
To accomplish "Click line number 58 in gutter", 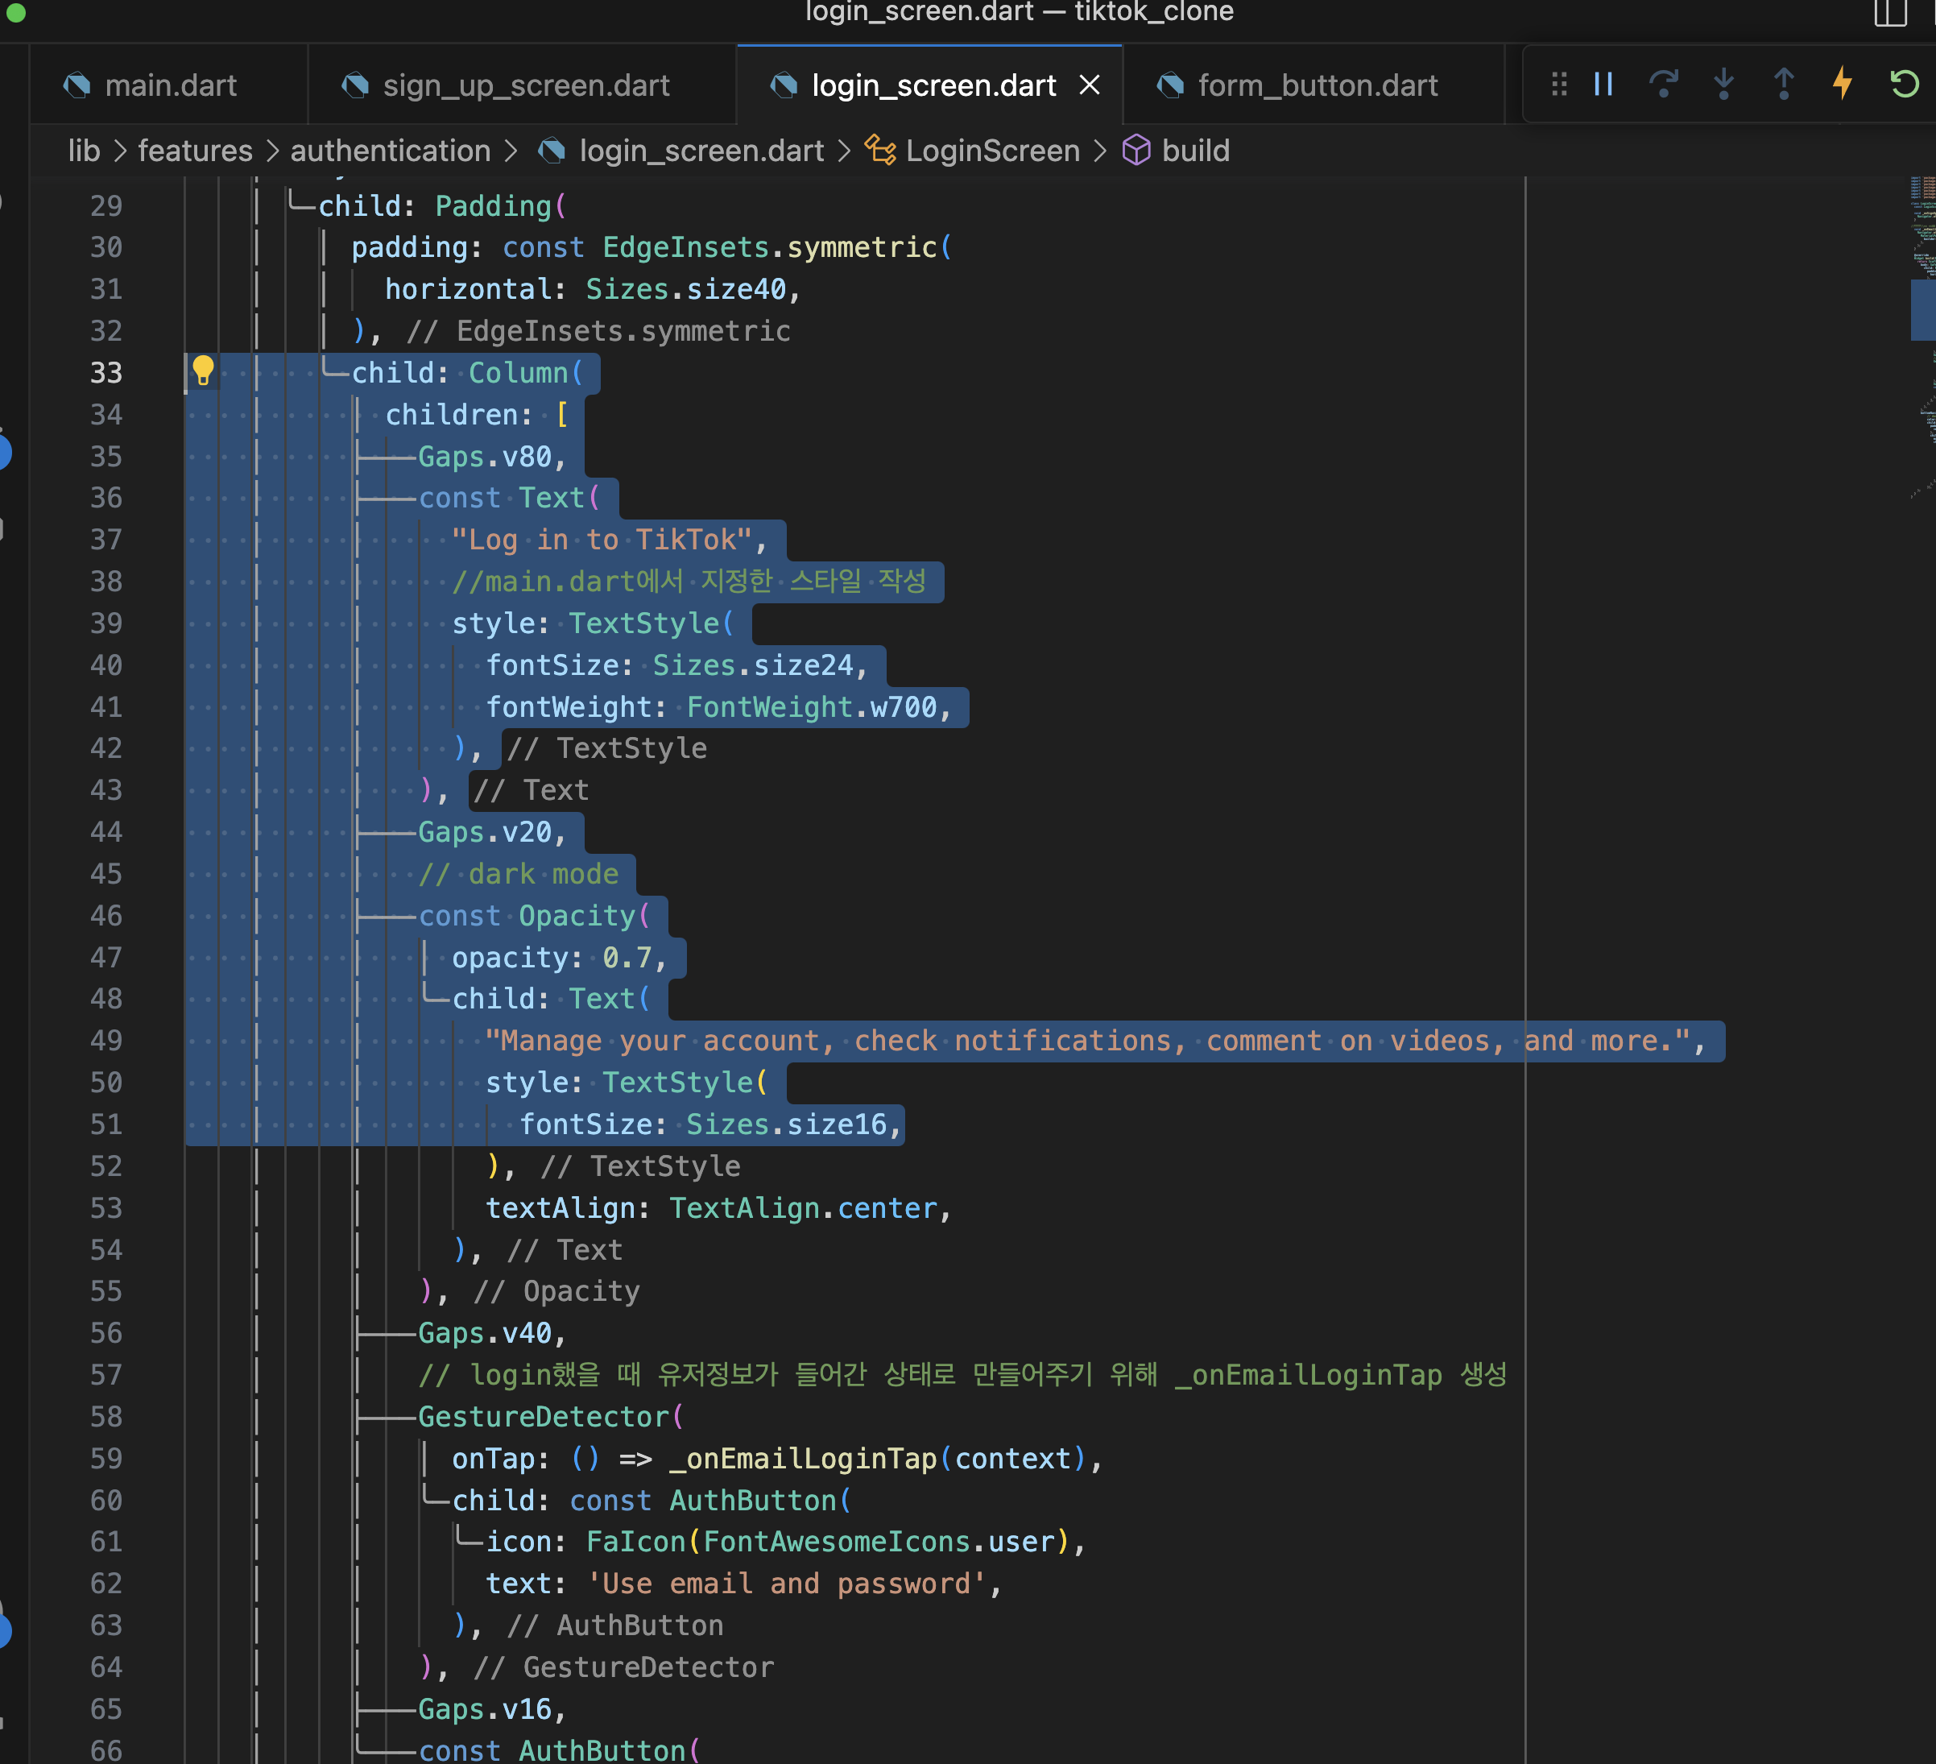I will pos(105,1416).
